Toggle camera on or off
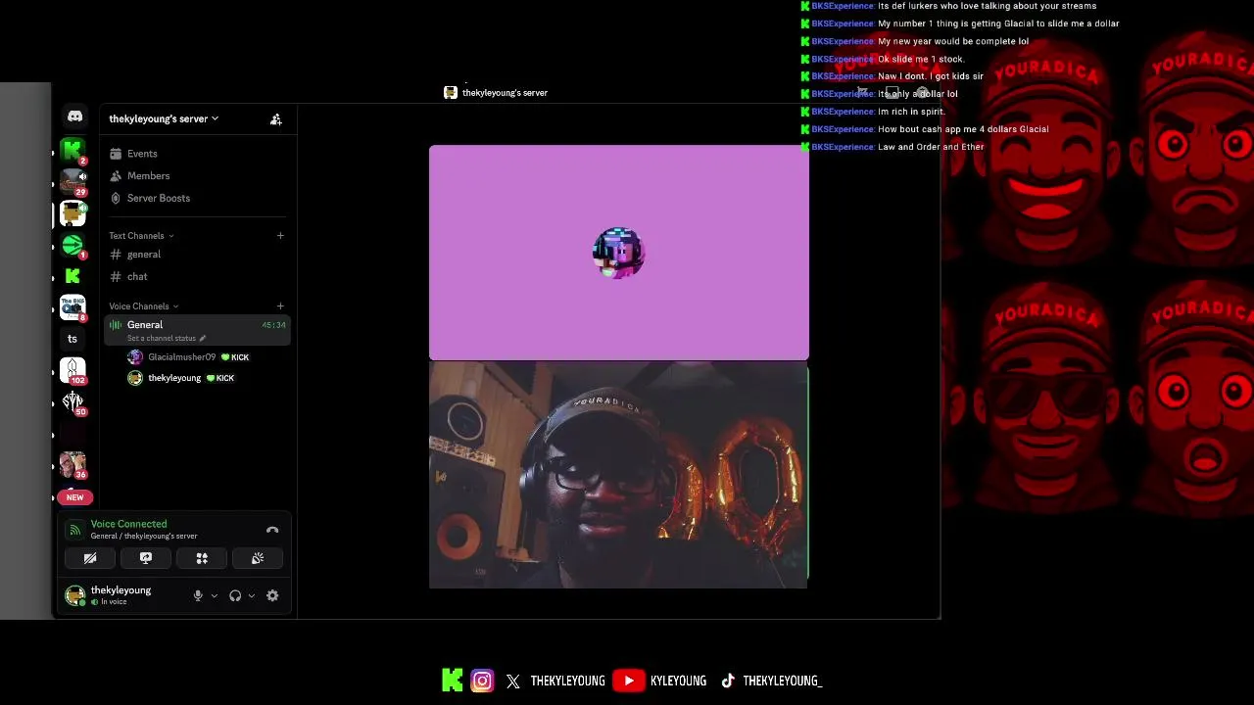The image size is (1254, 705). [x=89, y=558]
